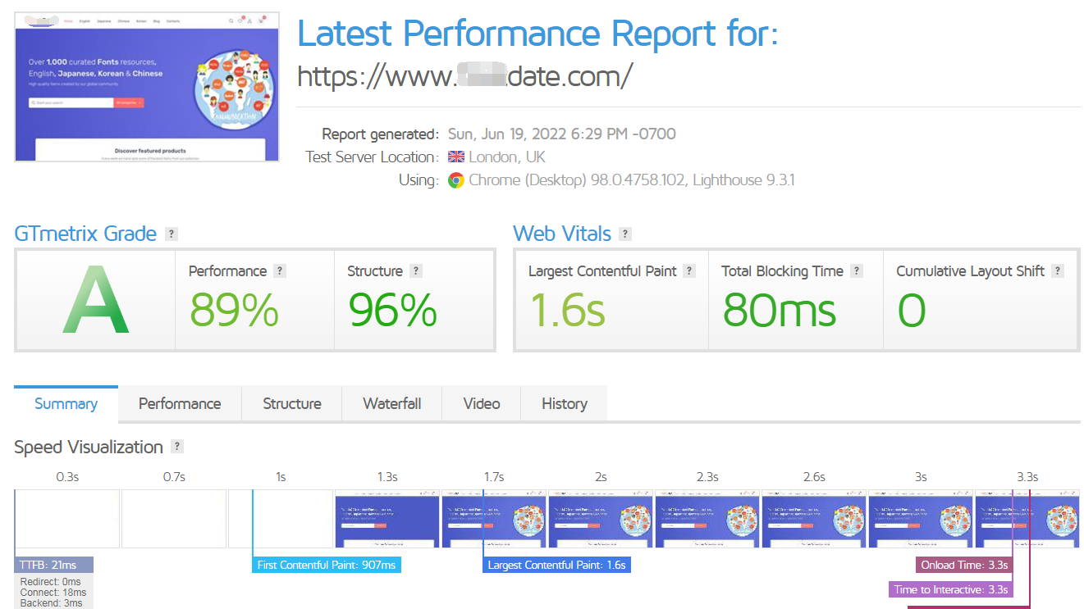Click the First Contentful Paint marker

[x=327, y=565]
